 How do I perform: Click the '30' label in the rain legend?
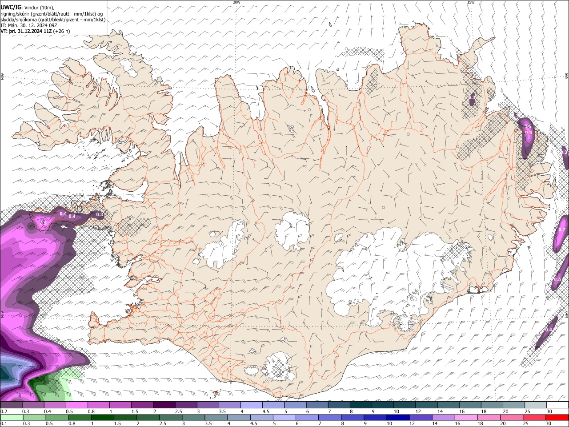549,423
